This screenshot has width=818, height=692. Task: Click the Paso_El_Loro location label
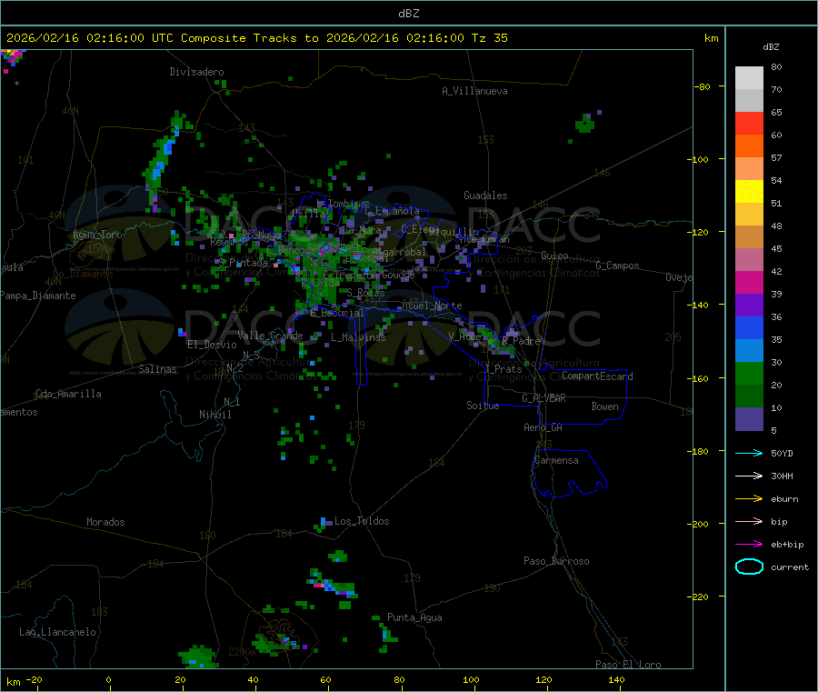pyautogui.click(x=628, y=665)
